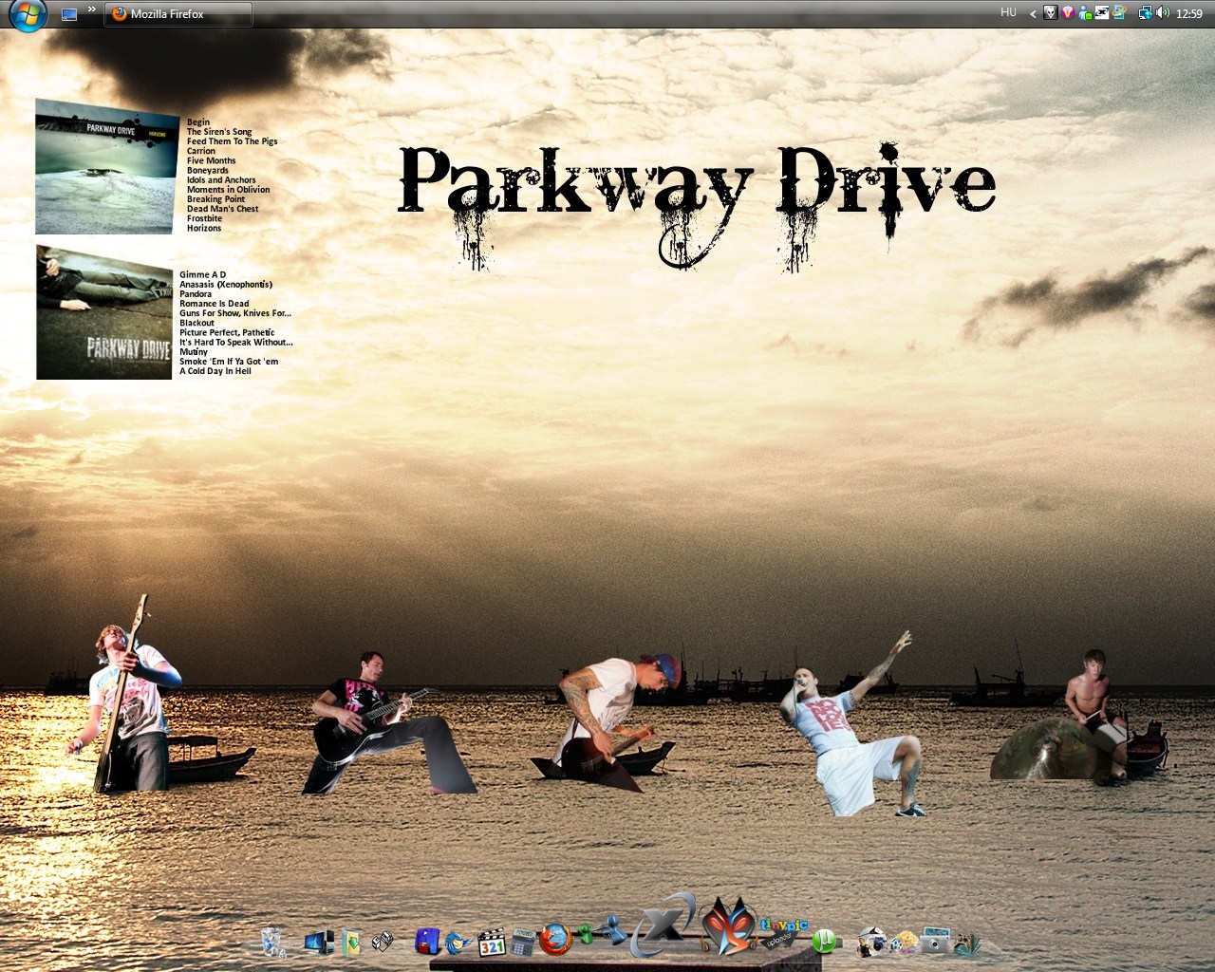1215x972 pixels.
Task: Open the volume speaker tray icon
Action: (1162, 13)
